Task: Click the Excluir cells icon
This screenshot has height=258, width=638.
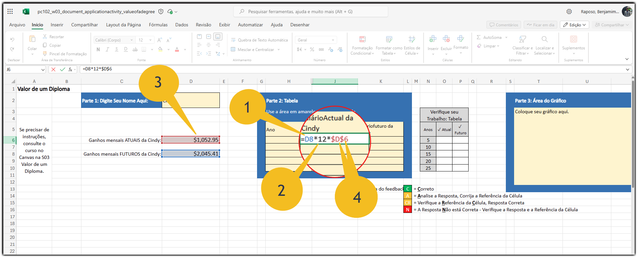Action: pyautogui.click(x=446, y=39)
